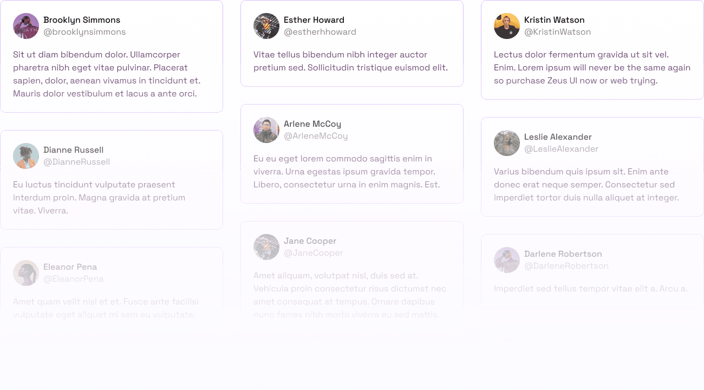Viewport: 704px width, 390px height.
Task: Click Eleanor Pena's profile avatar
Action: coord(26,273)
